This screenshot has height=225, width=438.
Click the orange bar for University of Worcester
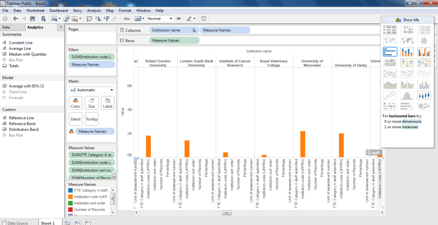303,144
